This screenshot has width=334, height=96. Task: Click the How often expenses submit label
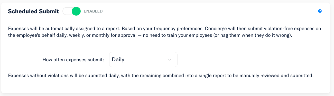click(x=73, y=60)
